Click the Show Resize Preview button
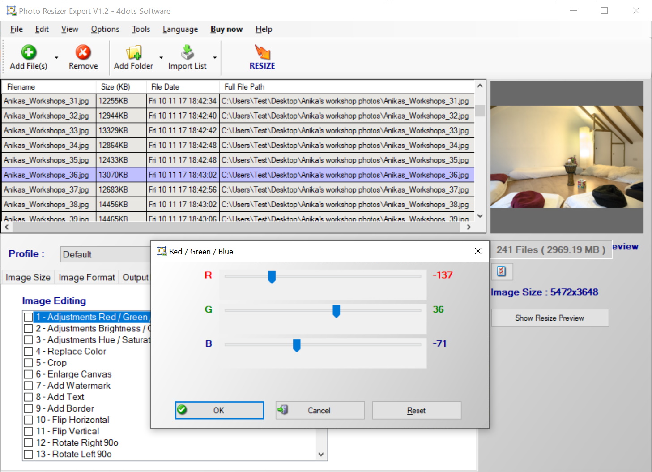Image resolution: width=652 pixels, height=472 pixels. [x=550, y=318]
